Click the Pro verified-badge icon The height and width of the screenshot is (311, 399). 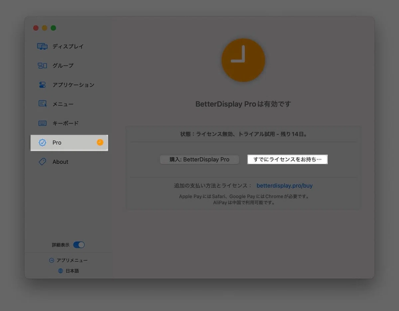click(x=43, y=143)
